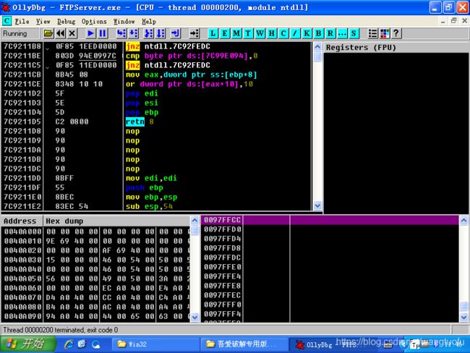
Task: Click the Registers (FPU) header
Action: pyautogui.click(x=396, y=48)
